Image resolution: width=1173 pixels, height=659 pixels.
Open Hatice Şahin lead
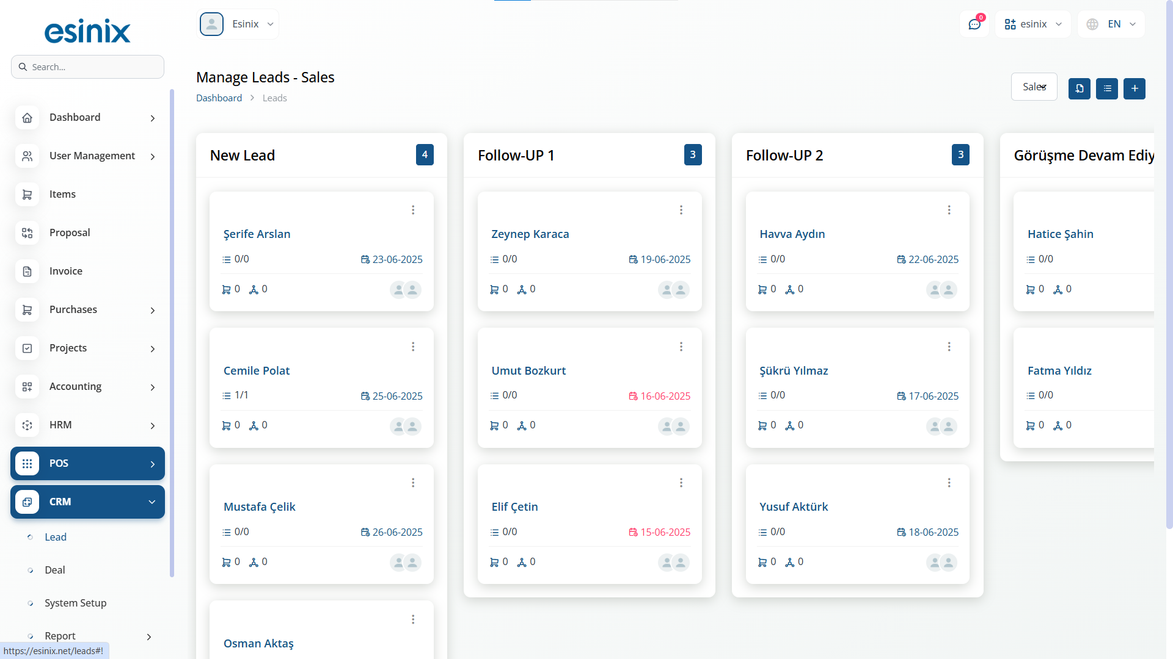click(x=1061, y=234)
